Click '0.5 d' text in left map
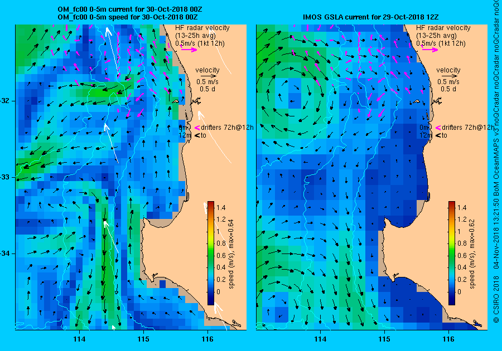502x351 pixels. coord(207,89)
